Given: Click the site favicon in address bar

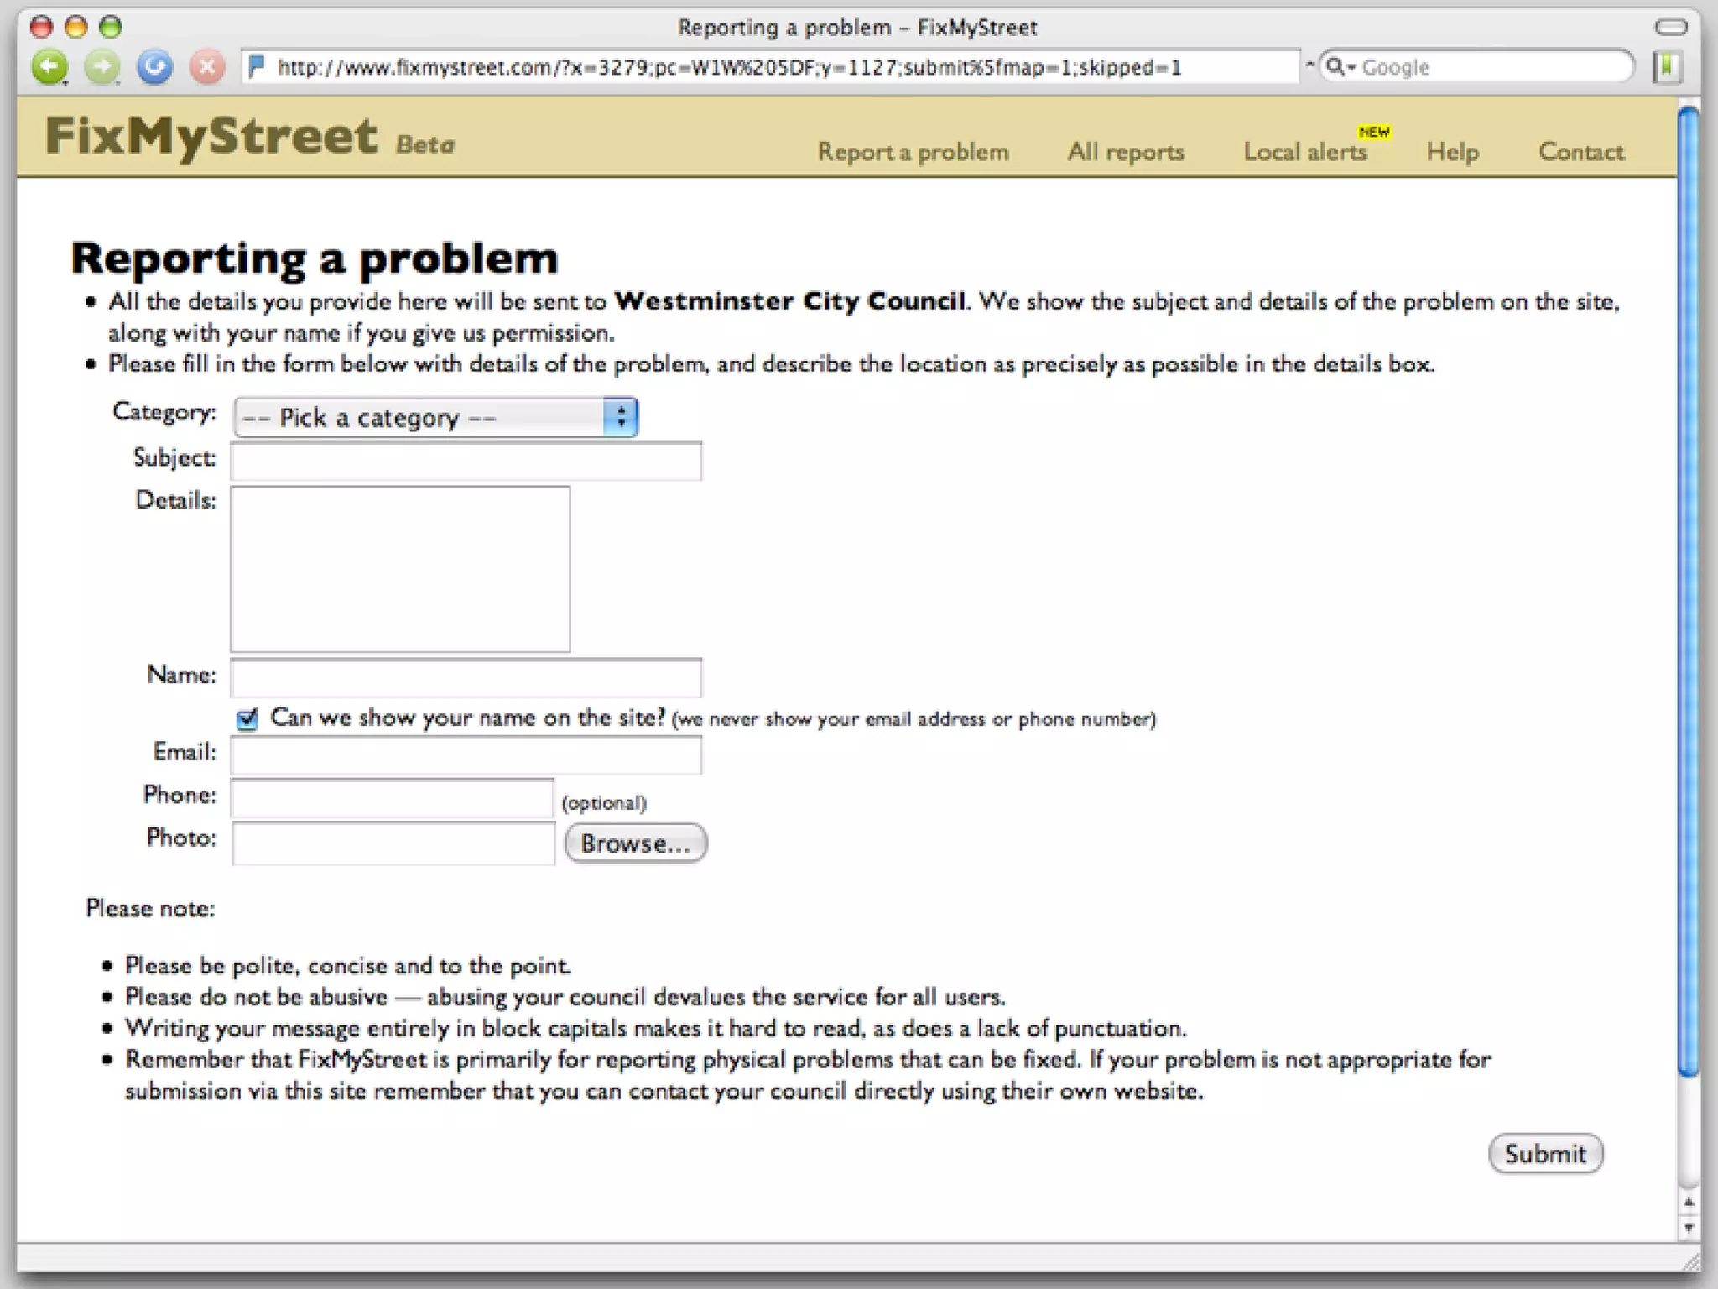Looking at the screenshot, I should pyautogui.click(x=258, y=66).
